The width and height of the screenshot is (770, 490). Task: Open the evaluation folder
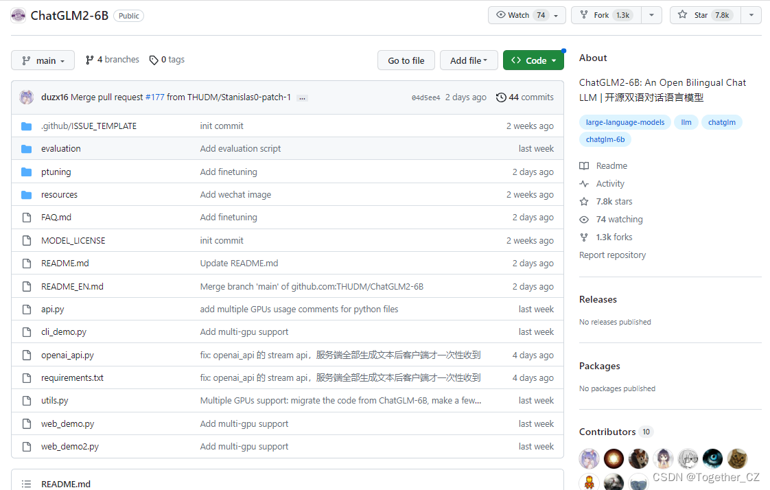click(61, 149)
